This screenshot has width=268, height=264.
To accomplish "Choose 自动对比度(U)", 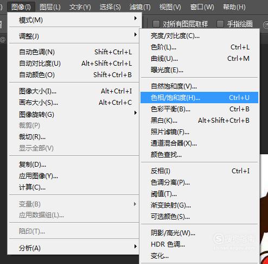I will [x=74, y=64].
